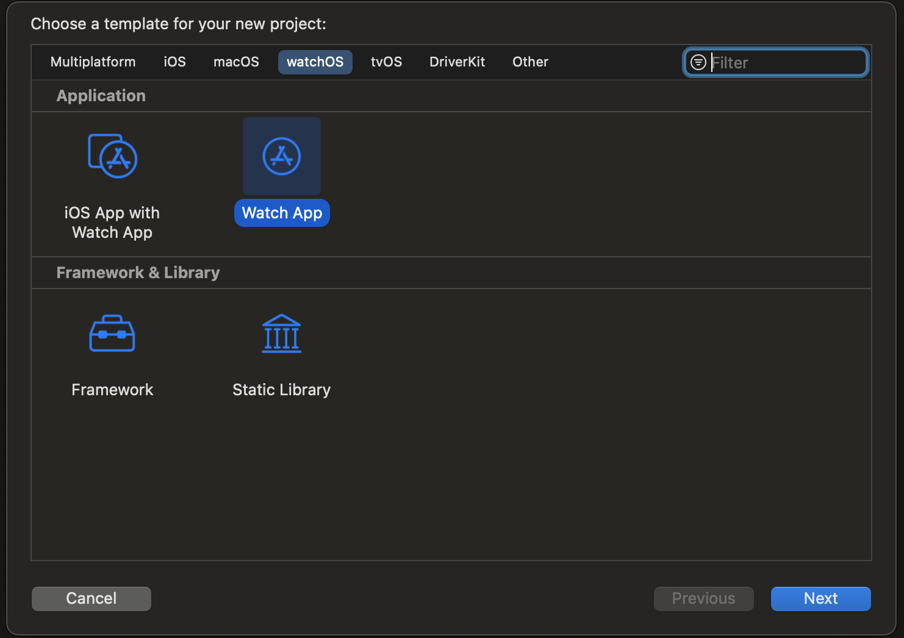Select the iOS App with Watch App icon

[x=113, y=156]
